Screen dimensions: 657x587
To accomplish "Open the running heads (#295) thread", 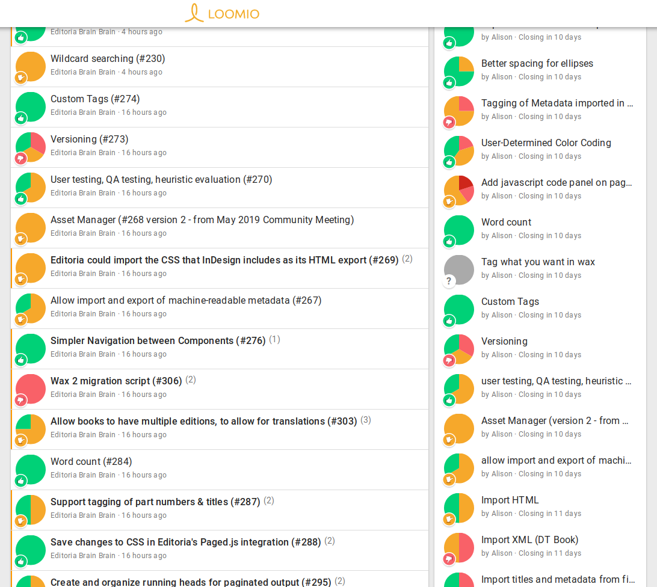I will (191, 582).
